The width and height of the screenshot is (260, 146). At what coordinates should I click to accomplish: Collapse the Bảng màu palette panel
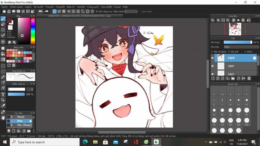point(31,47)
